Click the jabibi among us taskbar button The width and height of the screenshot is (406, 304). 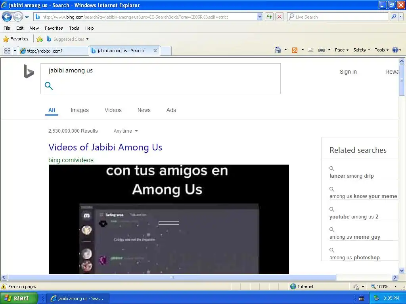coord(78,298)
